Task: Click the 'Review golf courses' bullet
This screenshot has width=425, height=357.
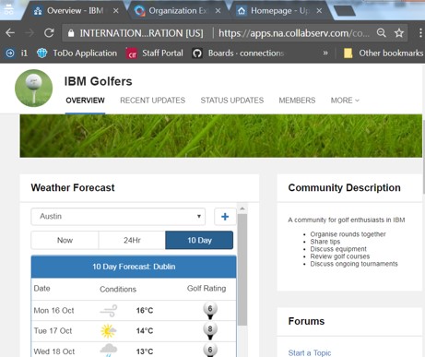Action: pos(340,256)
